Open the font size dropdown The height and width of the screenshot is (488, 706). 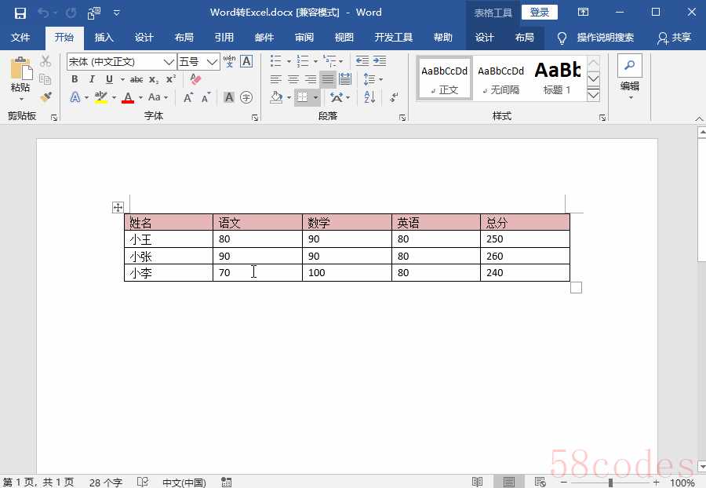tap(213, 62)
